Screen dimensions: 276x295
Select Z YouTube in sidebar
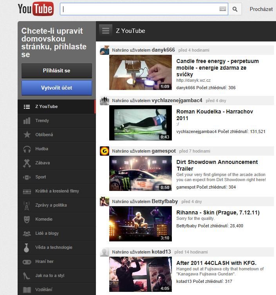pyautogui.click(x=57, y=106)
